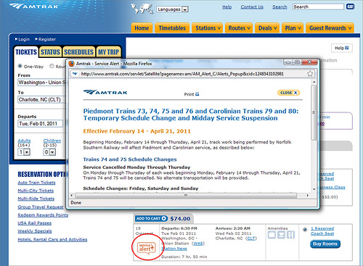Open the CLT station code link
This screenshot has height=266, width=363.
coord(251,238)
